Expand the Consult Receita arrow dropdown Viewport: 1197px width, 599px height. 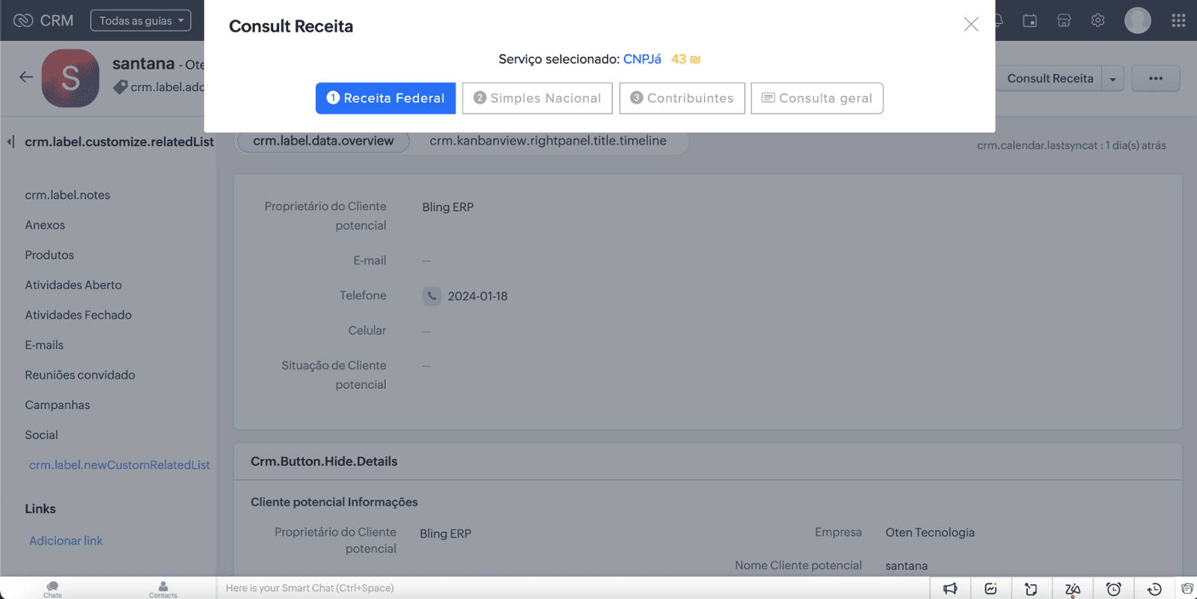[x=1112, y=79]
